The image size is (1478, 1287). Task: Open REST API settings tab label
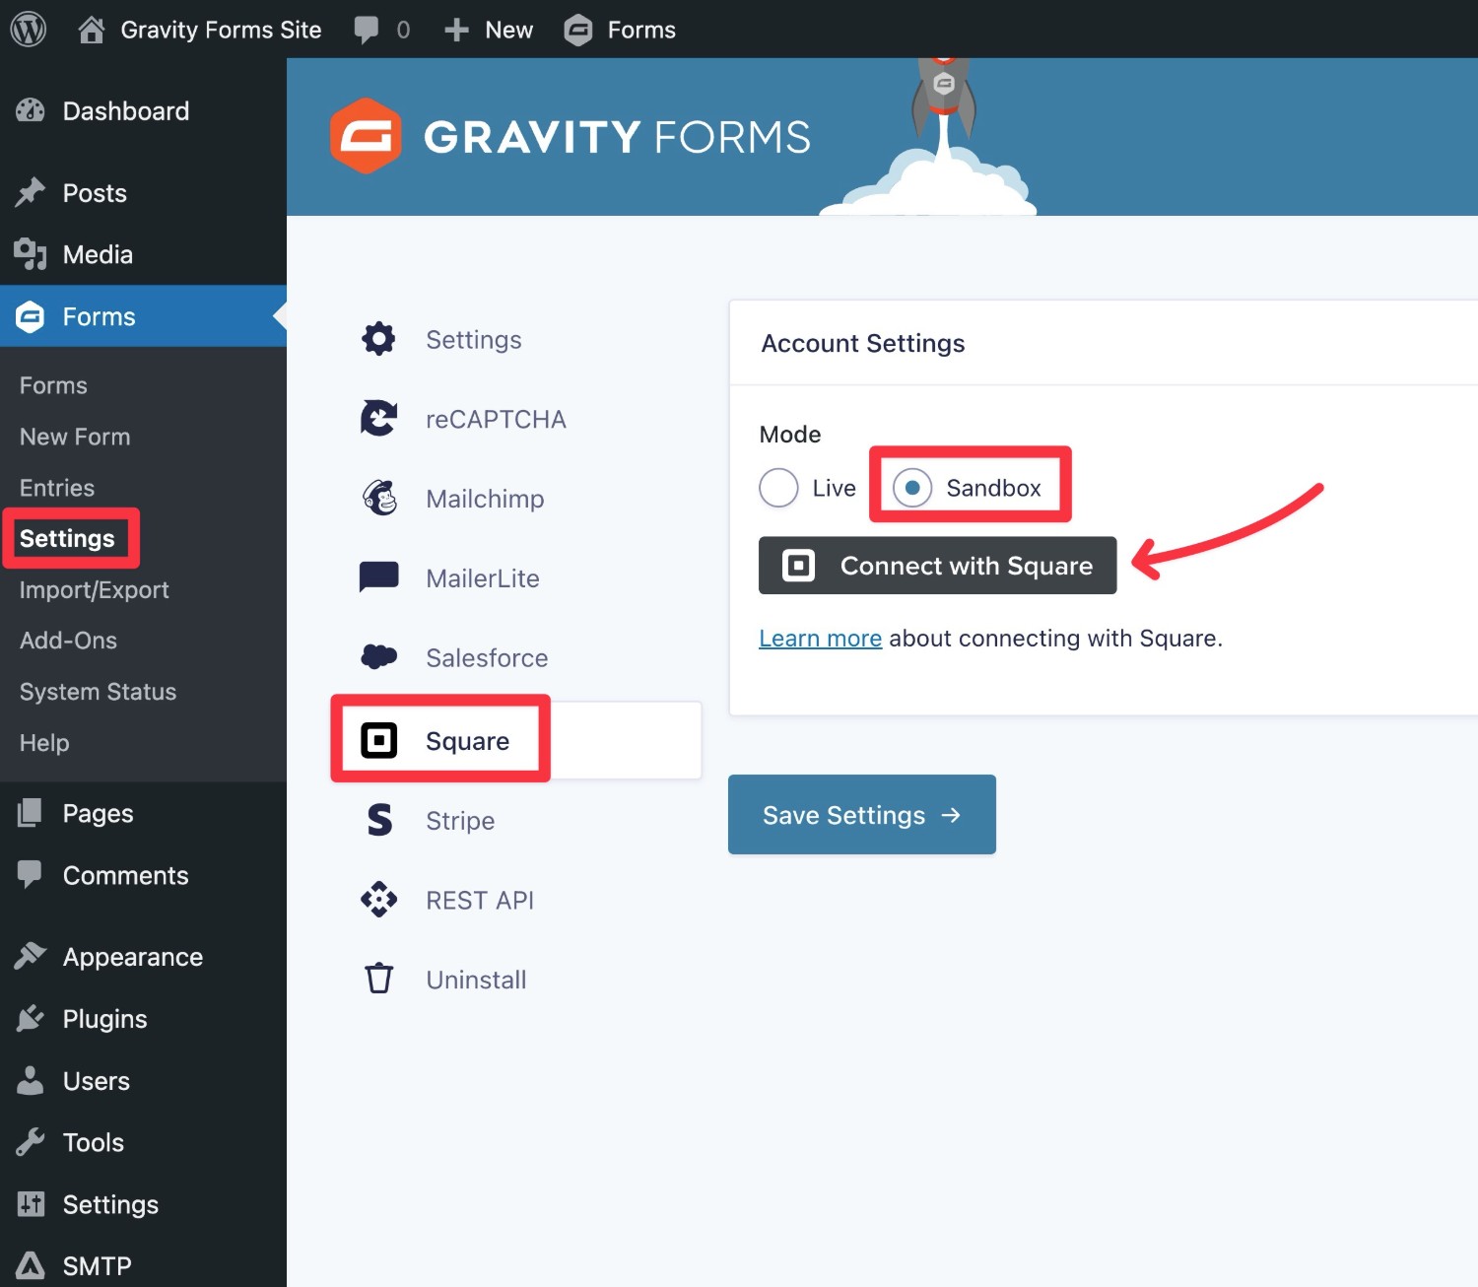coord(480,900)
